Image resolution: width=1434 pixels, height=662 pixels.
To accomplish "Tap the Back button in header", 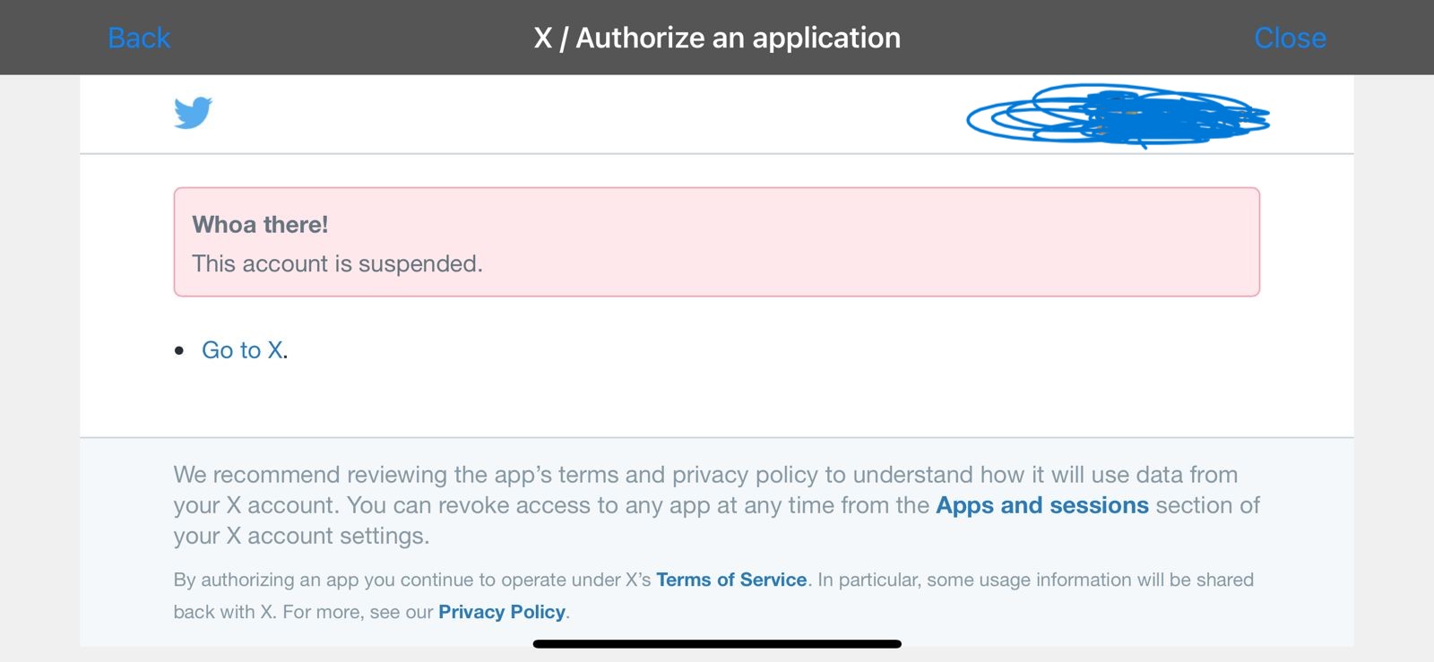I will 139,38.
